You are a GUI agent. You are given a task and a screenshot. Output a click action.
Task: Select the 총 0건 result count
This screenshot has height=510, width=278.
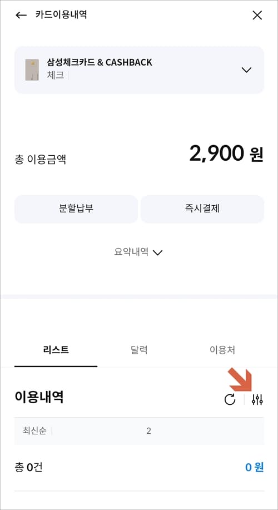click(x=28, y=467)
